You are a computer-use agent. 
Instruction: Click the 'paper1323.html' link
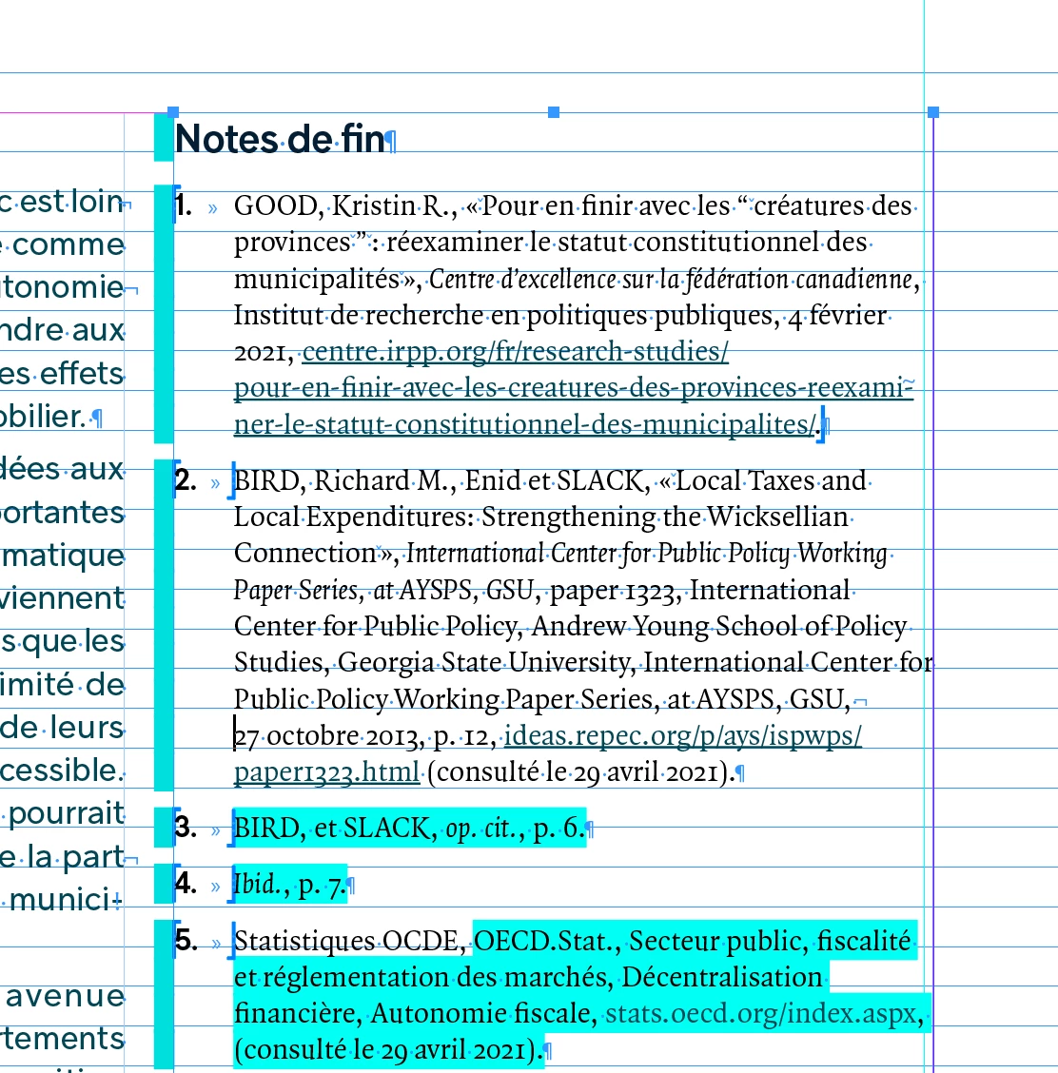tap(327, 771)
